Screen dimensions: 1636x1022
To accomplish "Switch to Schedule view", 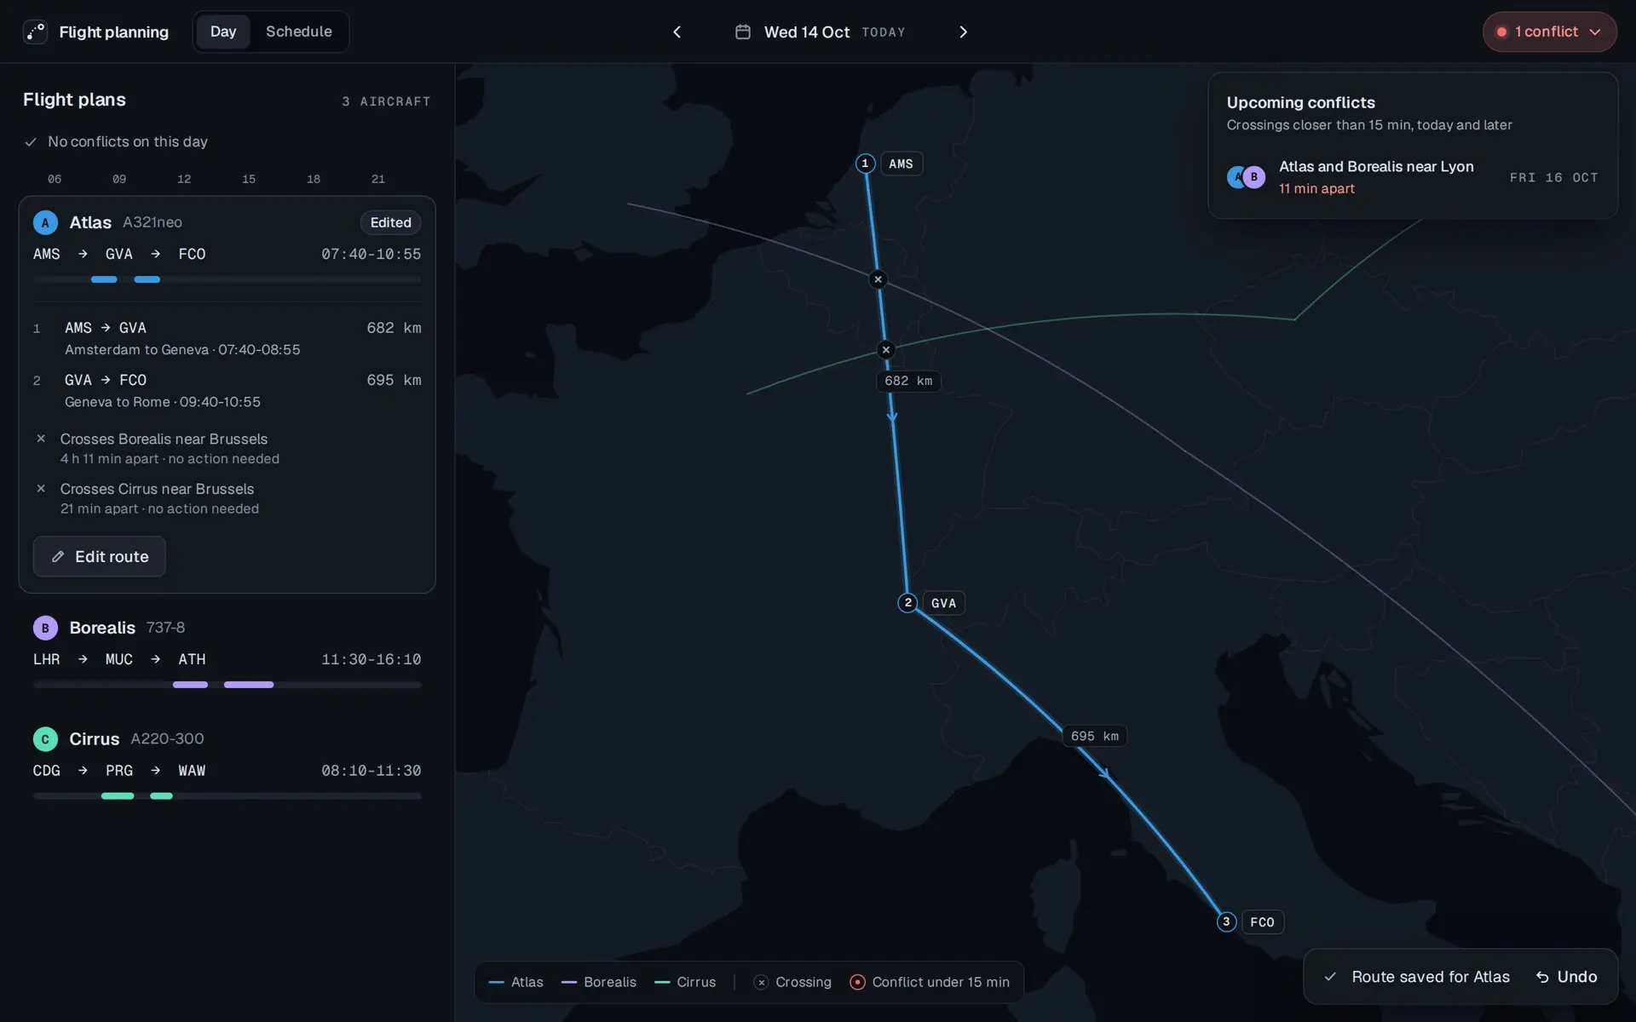I will 299,32.
